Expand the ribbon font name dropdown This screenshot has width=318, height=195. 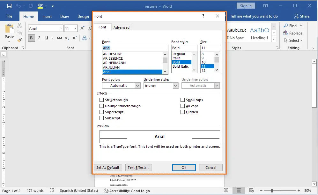click(x=61, y=28)
